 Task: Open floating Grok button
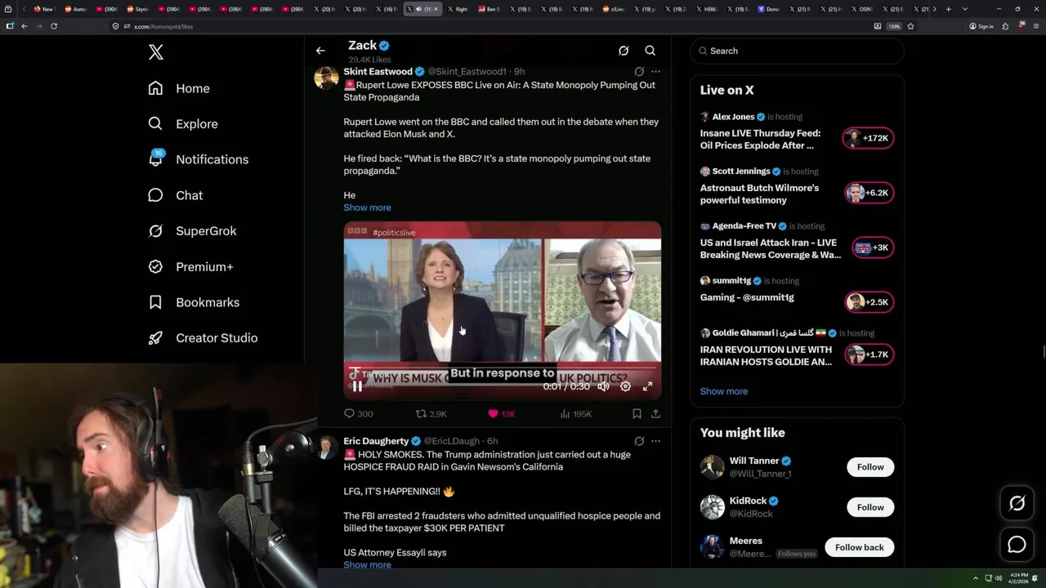[1017, 504]
